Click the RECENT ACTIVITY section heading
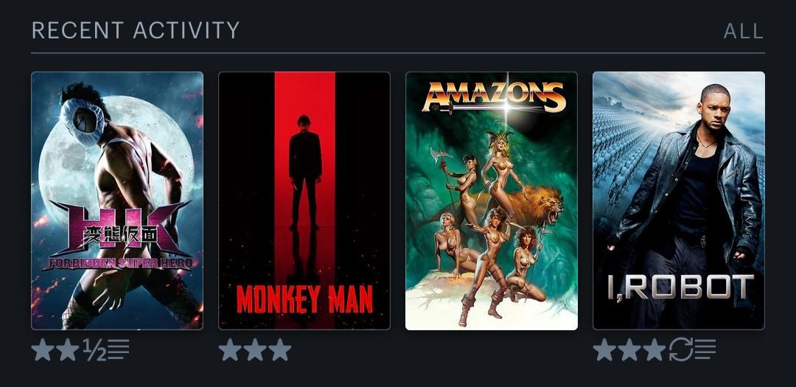The image size is (796, 387). (x=135, y=30)
